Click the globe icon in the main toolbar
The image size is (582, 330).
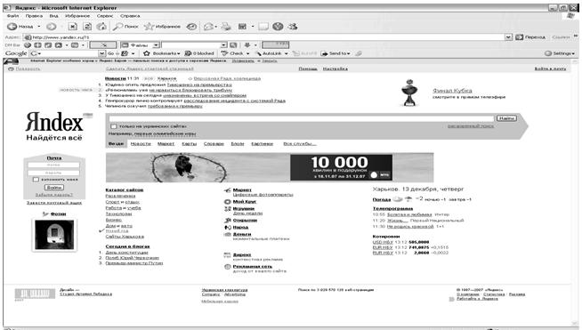point(278,27)
